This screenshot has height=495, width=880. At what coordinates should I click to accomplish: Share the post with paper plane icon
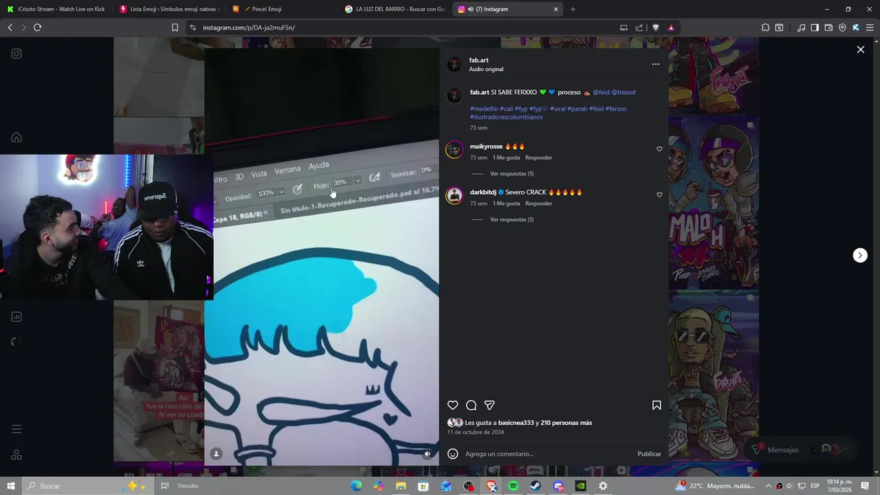pos(489,406)
